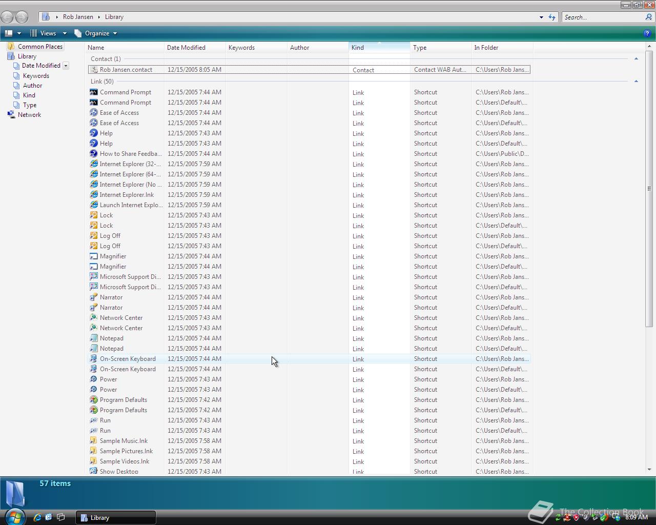Click arrow before Rob Jansen in breadcrumb
The height and width of the screenshot is (525, 656).
click(57, 17)
